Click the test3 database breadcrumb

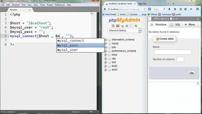click(174, 19)
